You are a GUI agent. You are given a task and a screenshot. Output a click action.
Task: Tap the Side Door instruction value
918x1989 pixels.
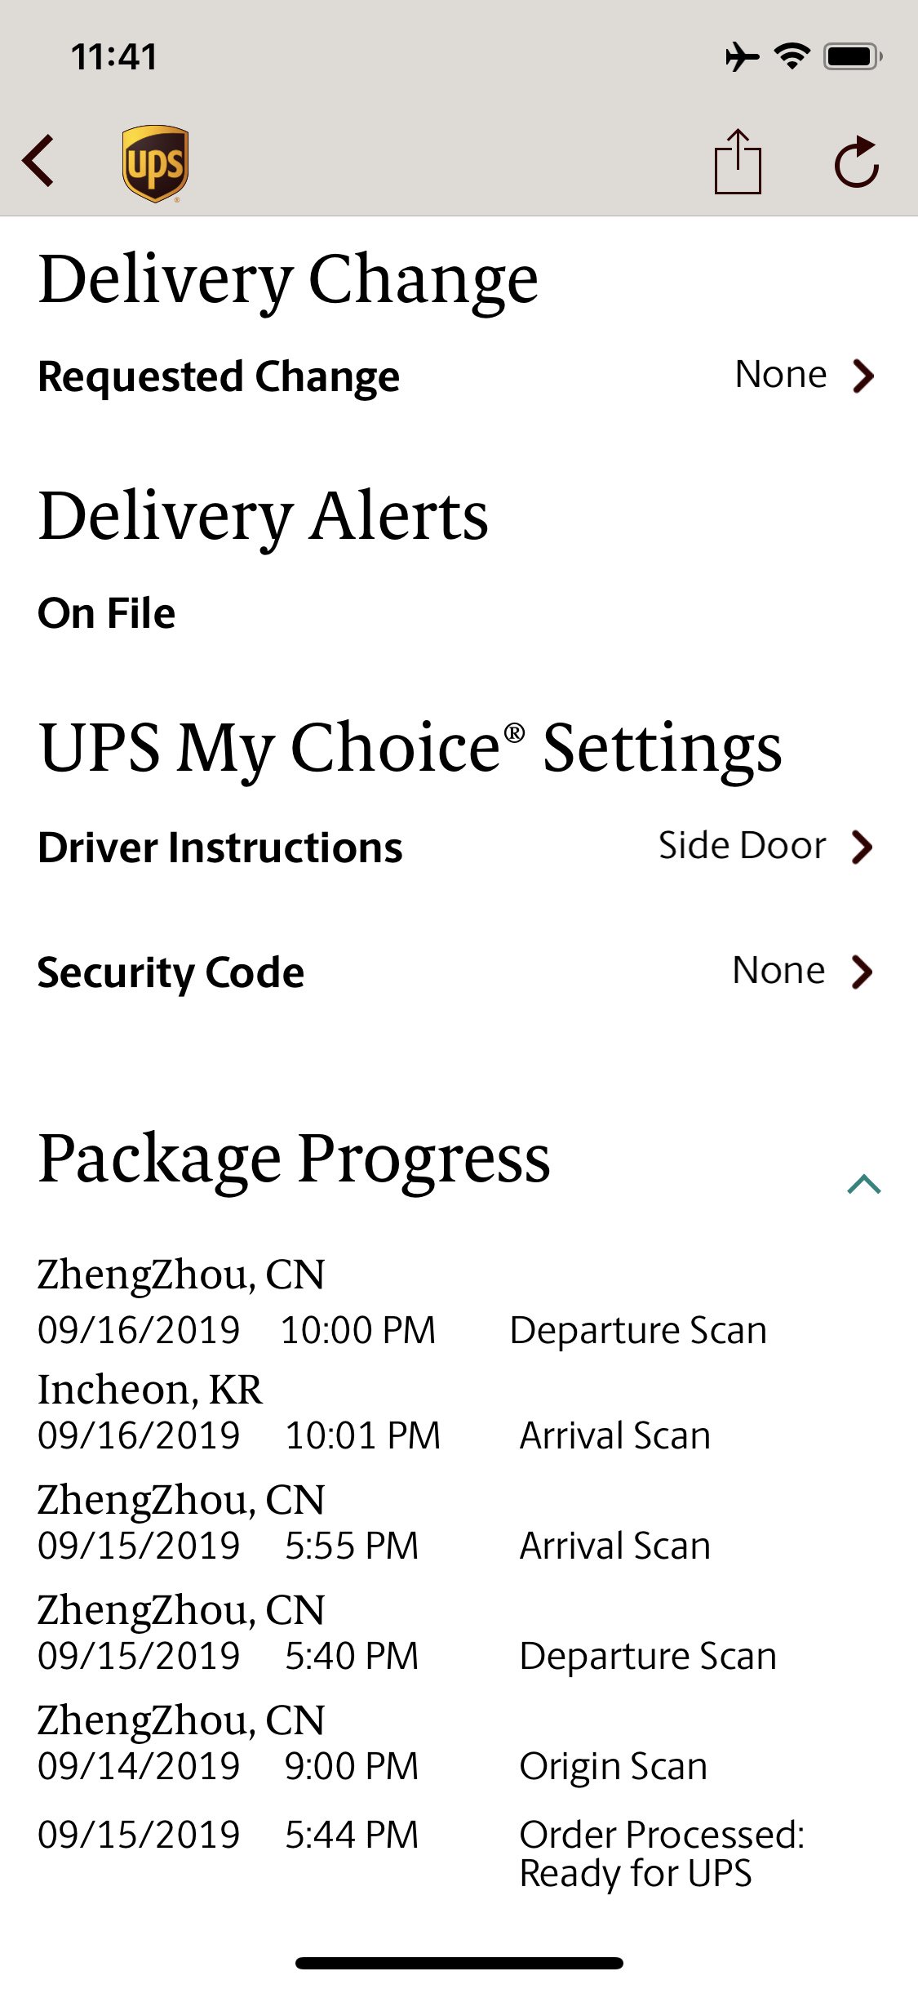point(742,846)
